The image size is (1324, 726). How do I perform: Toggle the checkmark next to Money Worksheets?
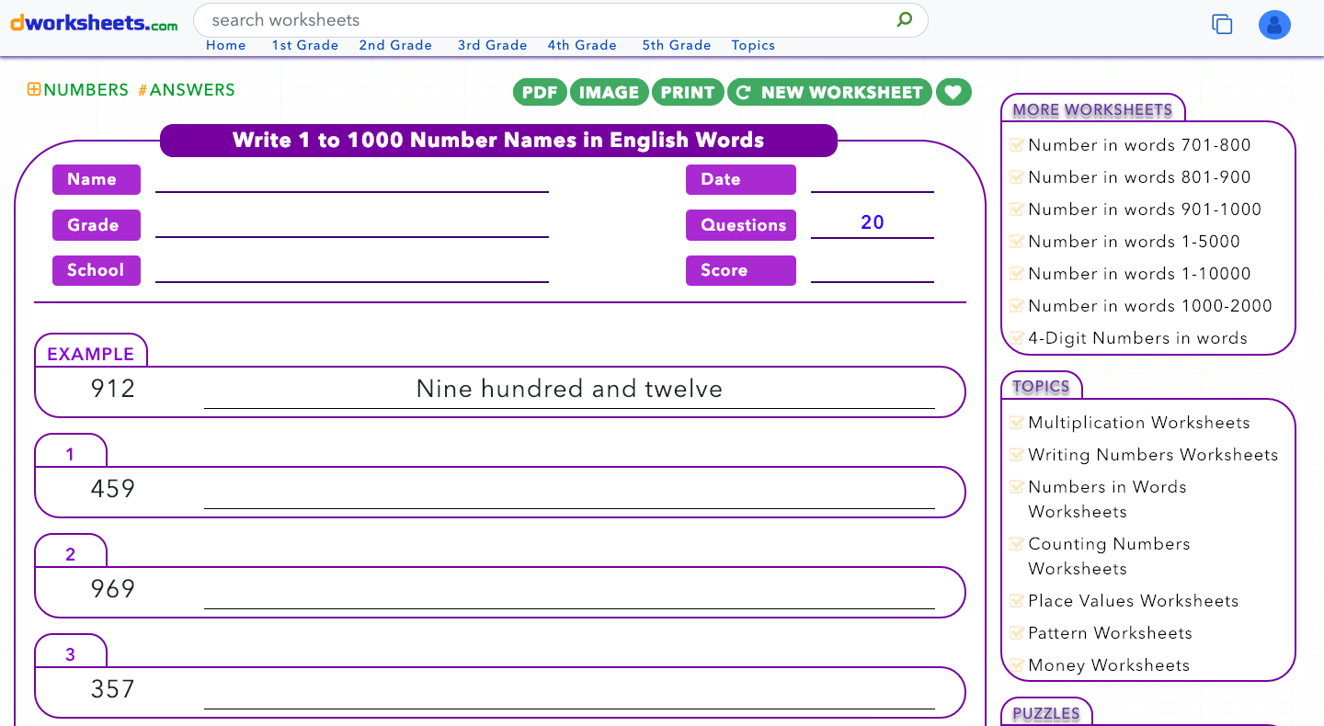click(x=1017, y=664)
